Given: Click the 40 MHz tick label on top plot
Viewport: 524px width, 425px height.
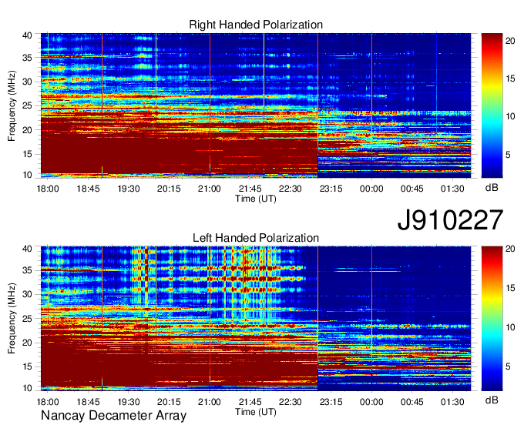Looking at the screenshot, I should pyautogui.click(x=28, y=35).
